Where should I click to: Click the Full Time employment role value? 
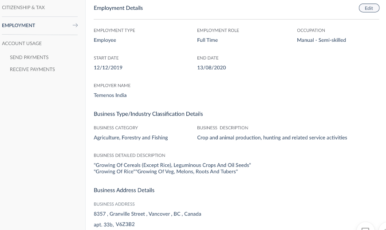[207, 40]
